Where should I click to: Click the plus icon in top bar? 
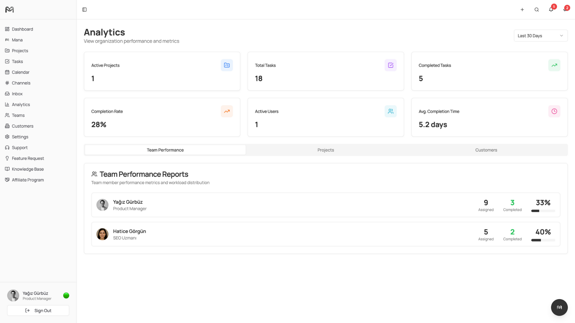tap(522, 10)
